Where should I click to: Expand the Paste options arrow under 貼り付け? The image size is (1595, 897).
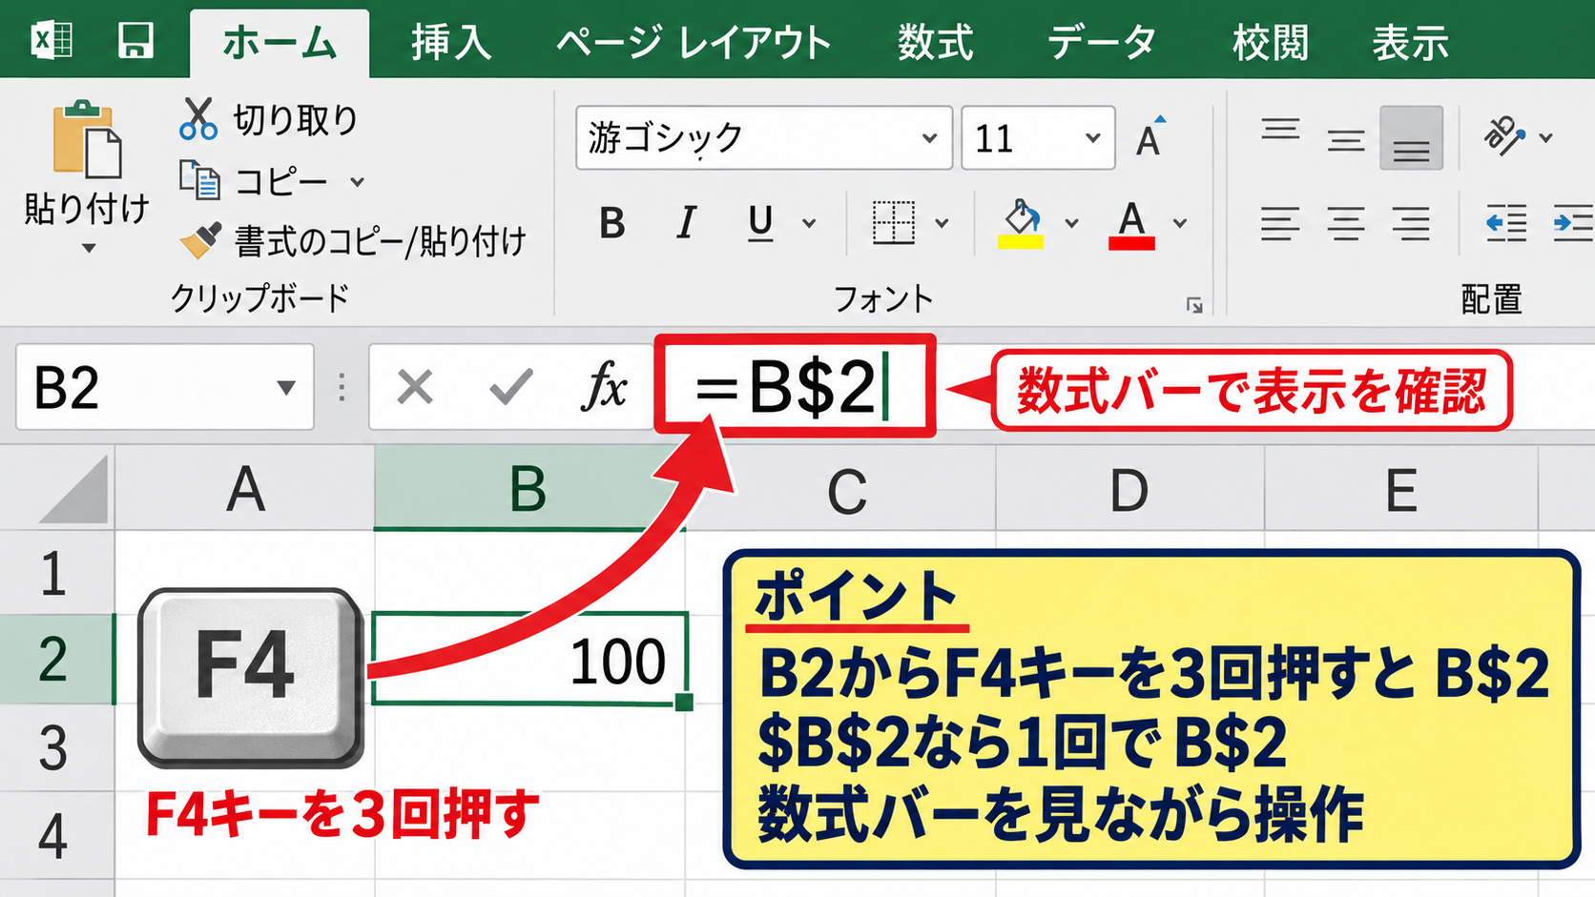[89, 249]
